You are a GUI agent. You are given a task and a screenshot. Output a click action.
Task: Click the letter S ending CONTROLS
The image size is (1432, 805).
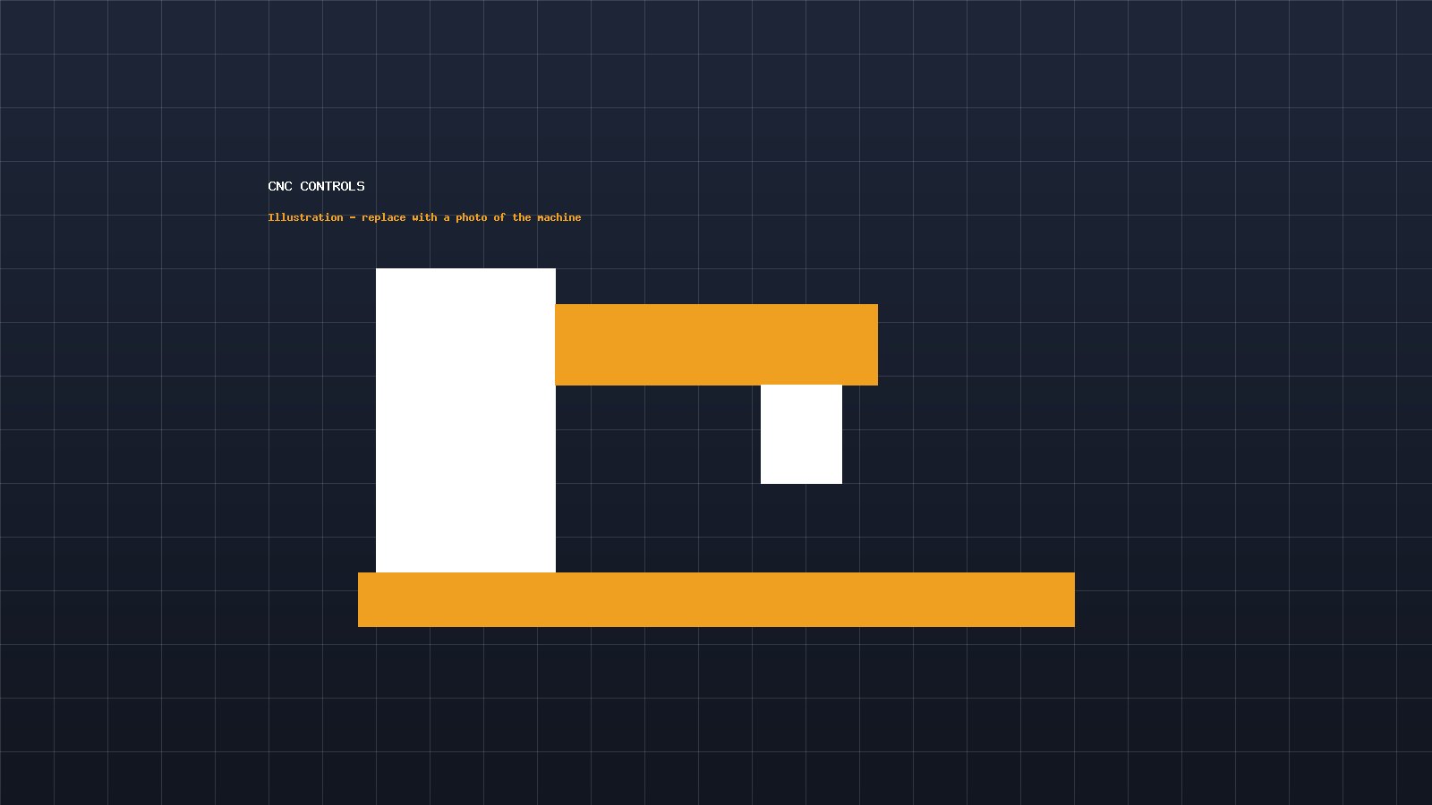click(x=361, y=186)
